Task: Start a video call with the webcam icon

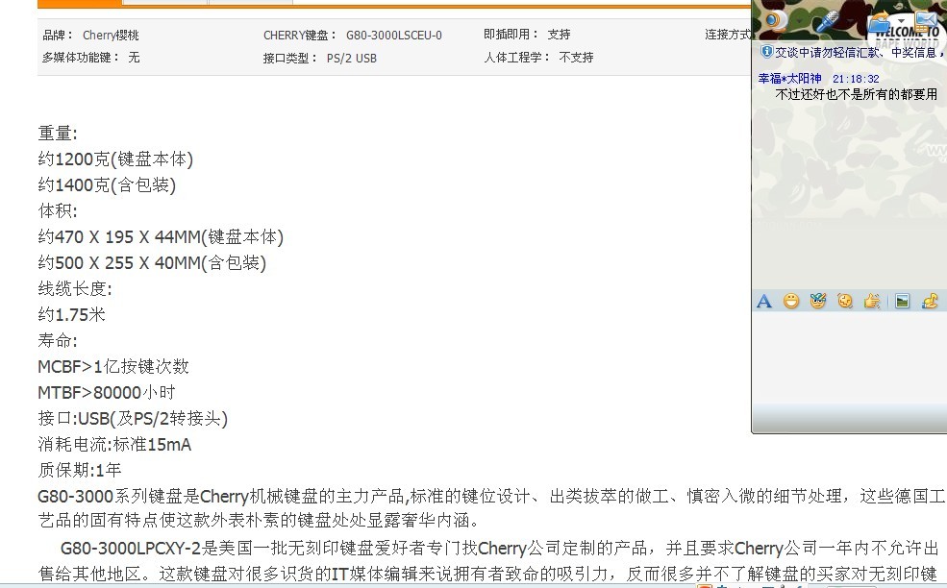Action: (777, 21)
